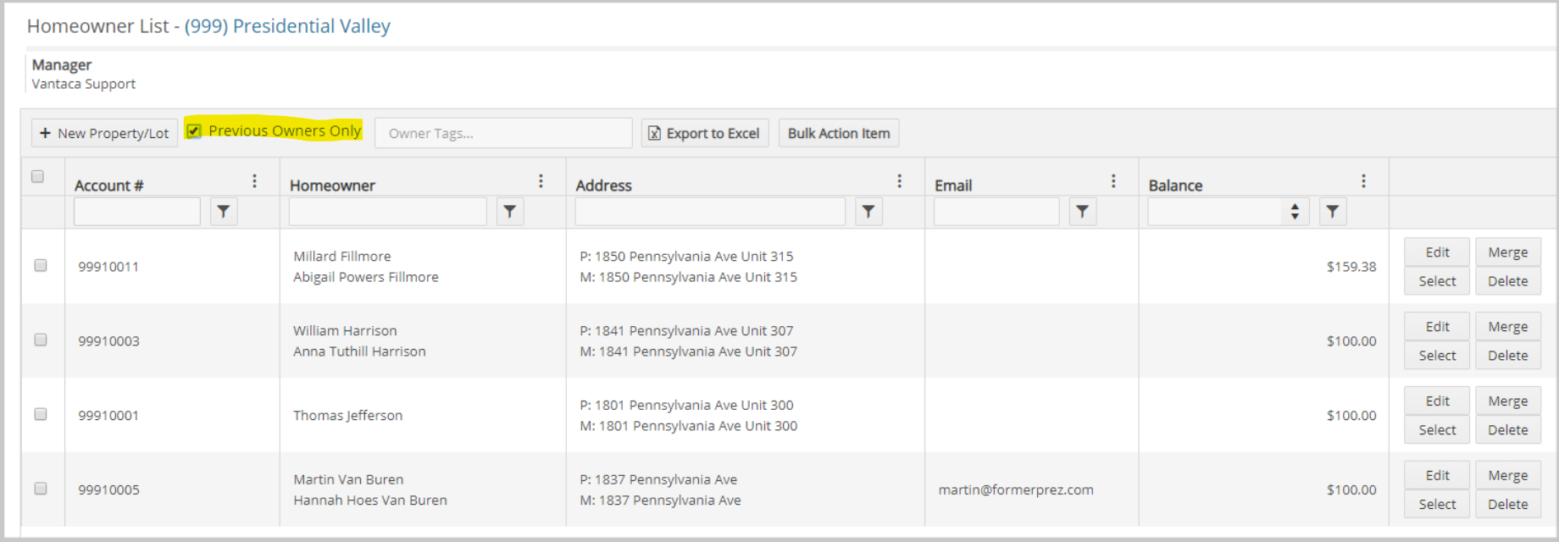Click the Email column filter funnel icon
The height and width of the screenshot is (542, 1559).
pyautogui.click(x=1082, y=212)
